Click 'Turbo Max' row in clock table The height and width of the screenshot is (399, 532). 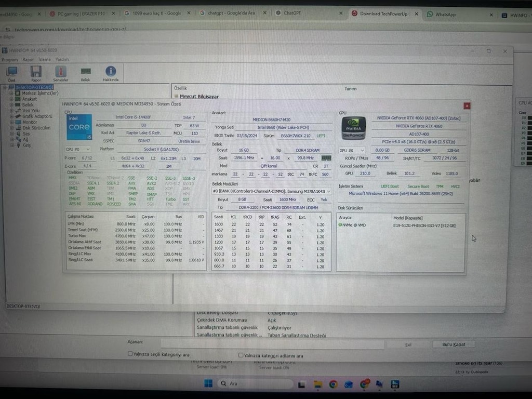click(136, 236)
